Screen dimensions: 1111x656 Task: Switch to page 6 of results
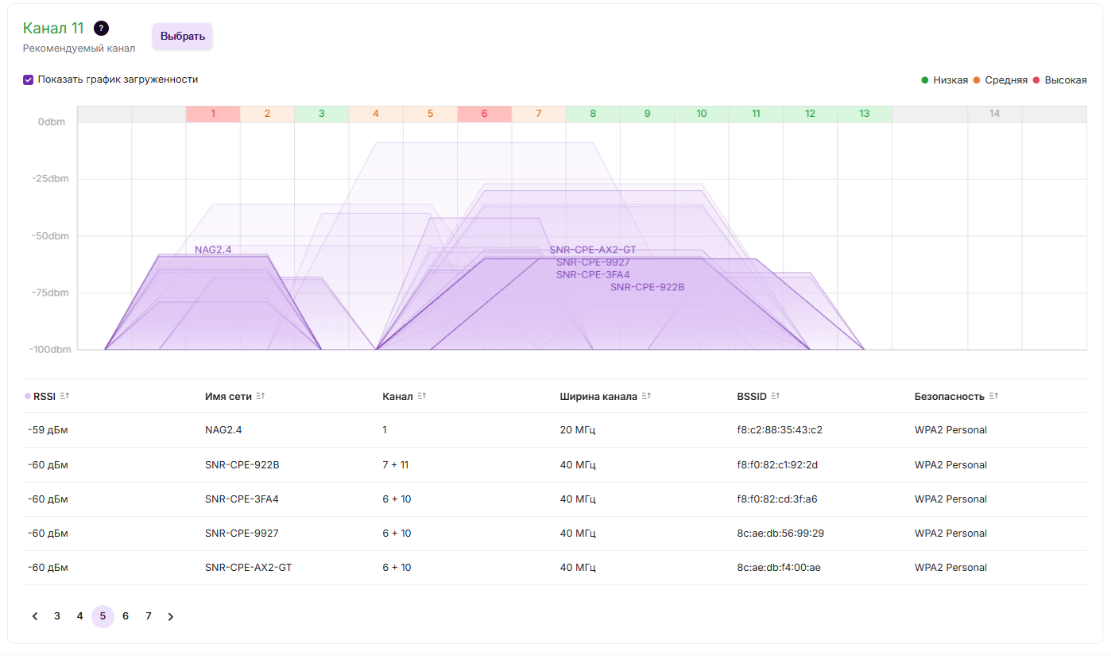(x=126, y=616)
